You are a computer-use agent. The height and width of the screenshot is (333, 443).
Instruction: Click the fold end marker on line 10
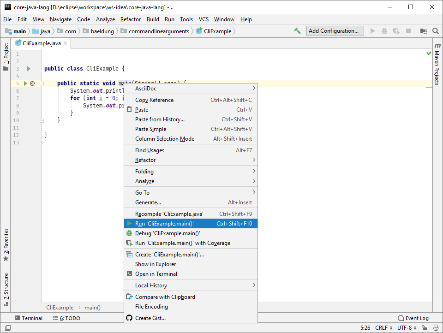(x=42, y=120)
